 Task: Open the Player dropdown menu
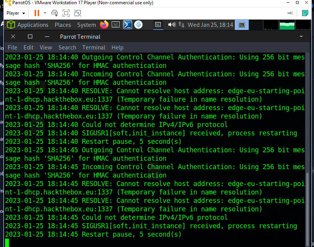[15, 13]
